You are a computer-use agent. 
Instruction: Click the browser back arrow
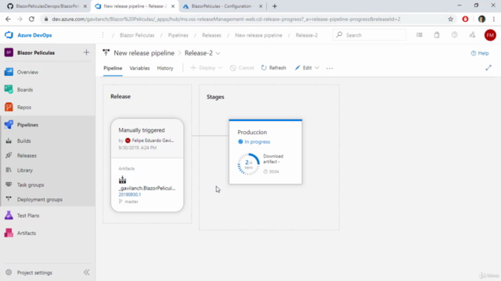[8, 20]
